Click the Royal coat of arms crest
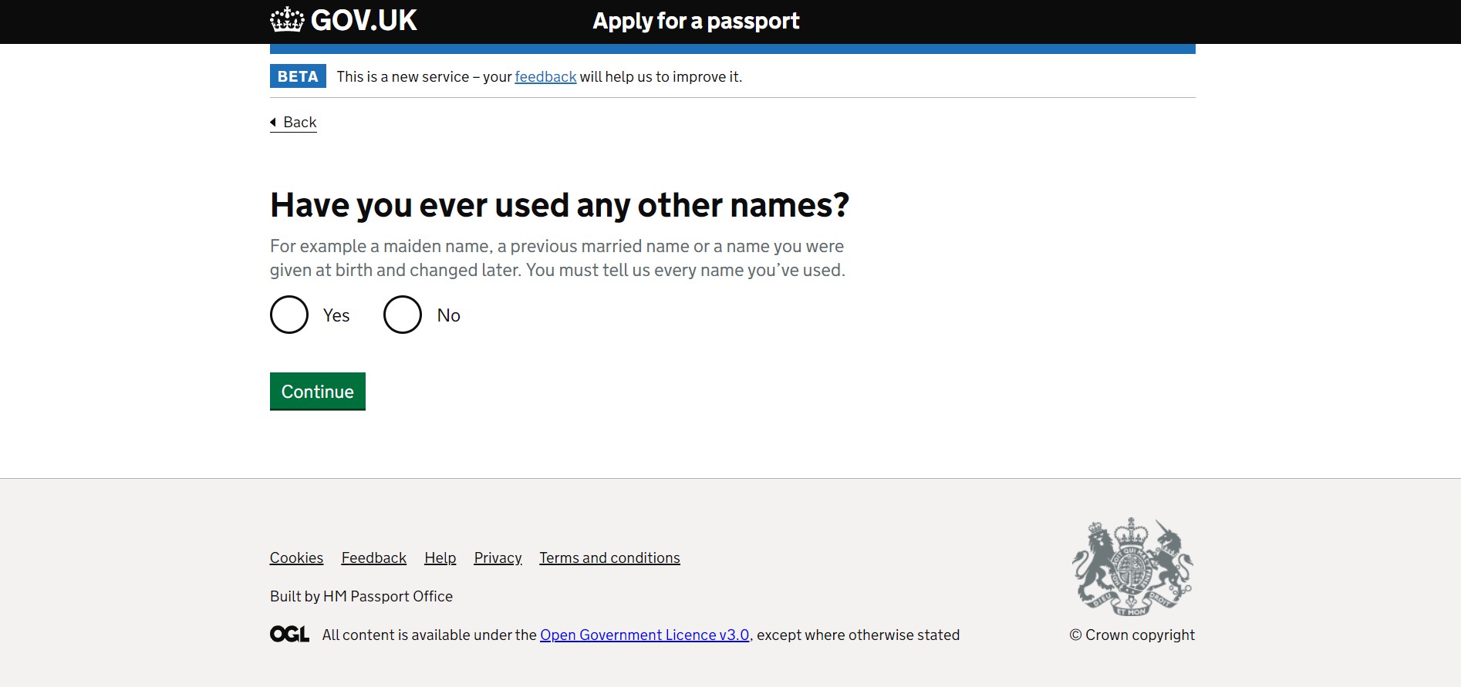The image size is (1461, 687). [x=1132, y=567]
